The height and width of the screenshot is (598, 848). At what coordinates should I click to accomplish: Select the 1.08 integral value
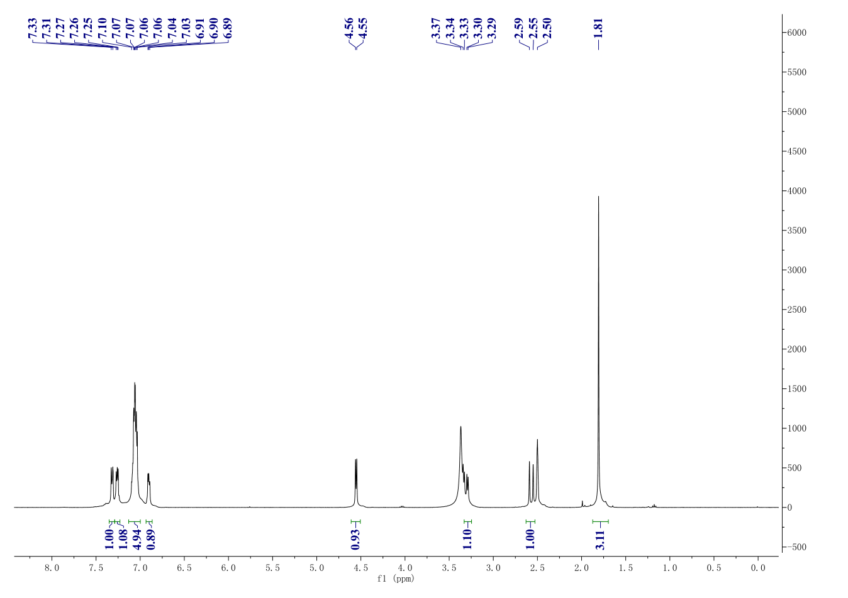[123, 540]
